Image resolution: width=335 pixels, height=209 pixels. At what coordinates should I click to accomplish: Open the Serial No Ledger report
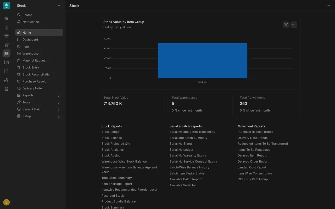coord(182,150)
